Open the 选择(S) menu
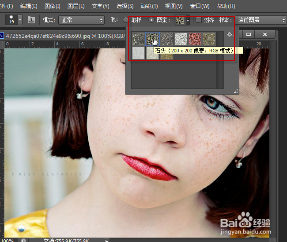Screen dimensions: 287x242 click(x=125, y=6)
